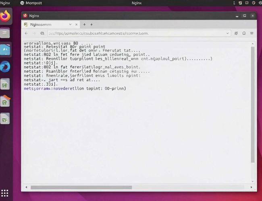Launch the light-blue app icon in dock
Screen dimensions: 262x201
click(x=5, y=49)
